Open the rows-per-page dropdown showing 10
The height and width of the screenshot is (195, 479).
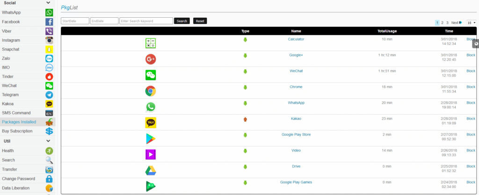coord(472,22)
